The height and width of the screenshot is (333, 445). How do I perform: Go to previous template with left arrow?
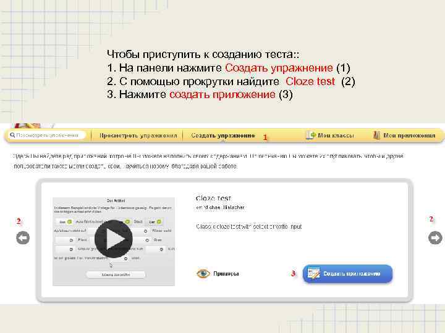point(23,237)
